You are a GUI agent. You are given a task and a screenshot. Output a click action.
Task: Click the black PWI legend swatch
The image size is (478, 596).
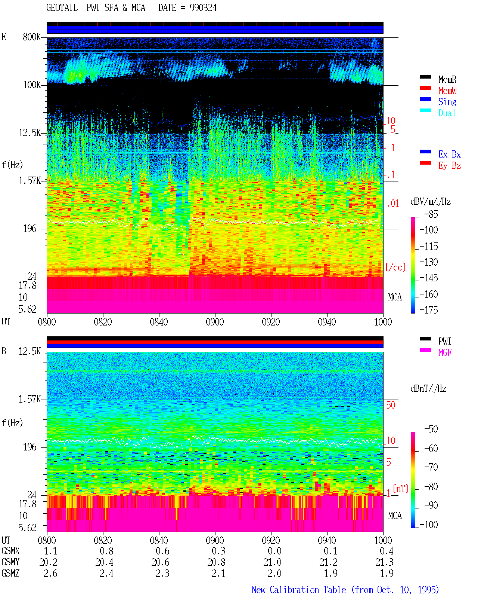click(x=426, y=339)
